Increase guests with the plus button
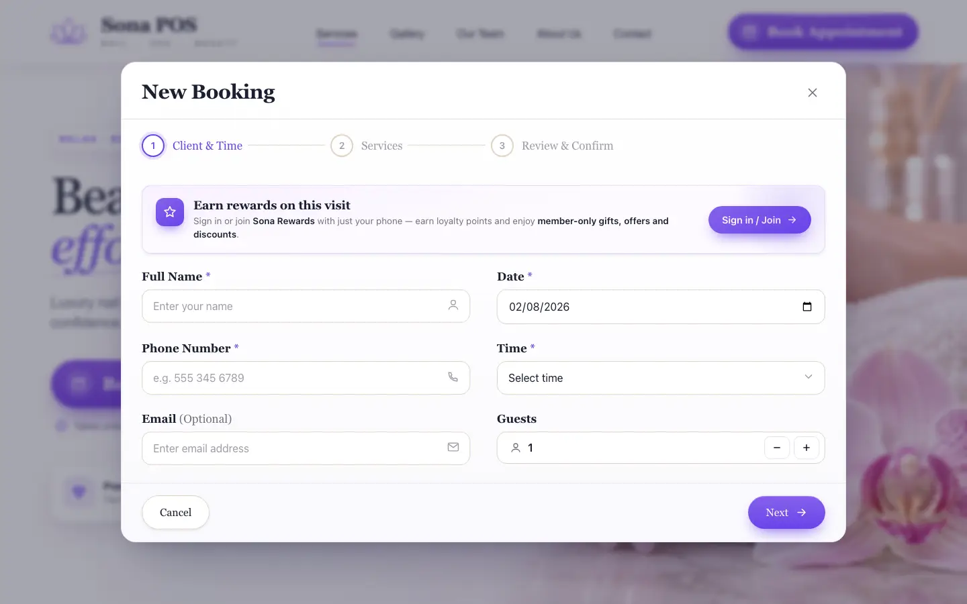 [x=807, y=448]
